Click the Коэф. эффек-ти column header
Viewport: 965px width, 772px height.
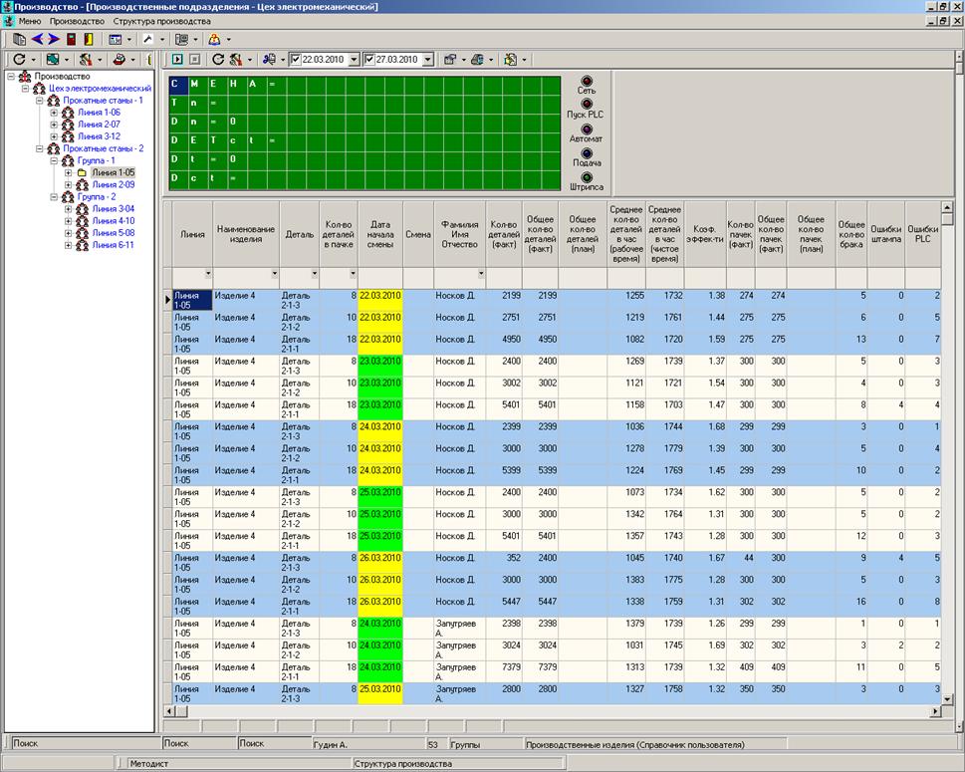click(705, 234)
